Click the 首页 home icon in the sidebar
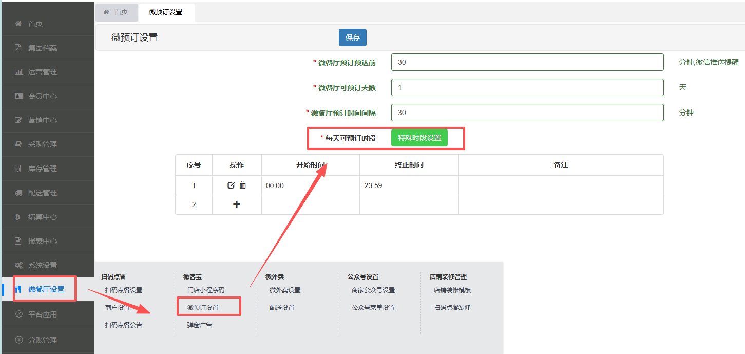The width and height of the screenshot is (745, 354). click(18, 24)
